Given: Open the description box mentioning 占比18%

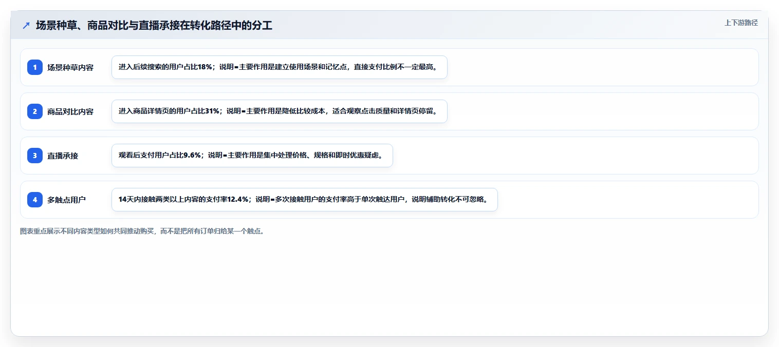Looking at the screenshot, I should (280, 67).
